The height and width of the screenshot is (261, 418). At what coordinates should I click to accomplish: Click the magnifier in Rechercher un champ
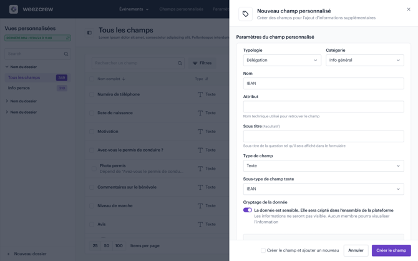(x=180, y=63)
